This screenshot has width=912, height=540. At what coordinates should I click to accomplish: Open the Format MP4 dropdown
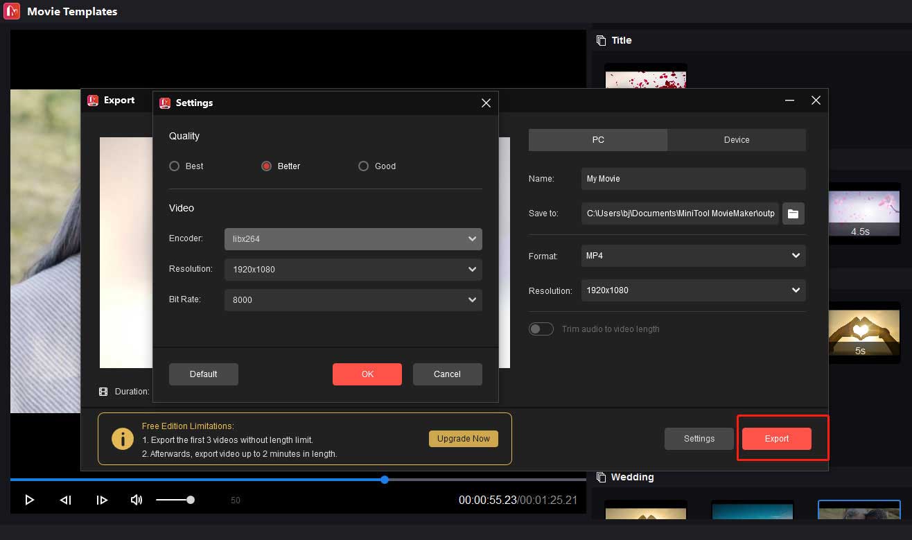(x=694, y=256)
